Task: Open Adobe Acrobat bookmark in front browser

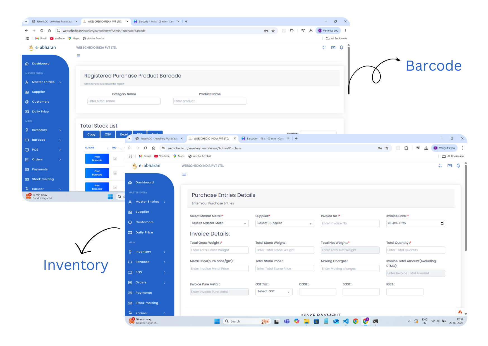Action: pyautogui.click(x=200, y=156)
